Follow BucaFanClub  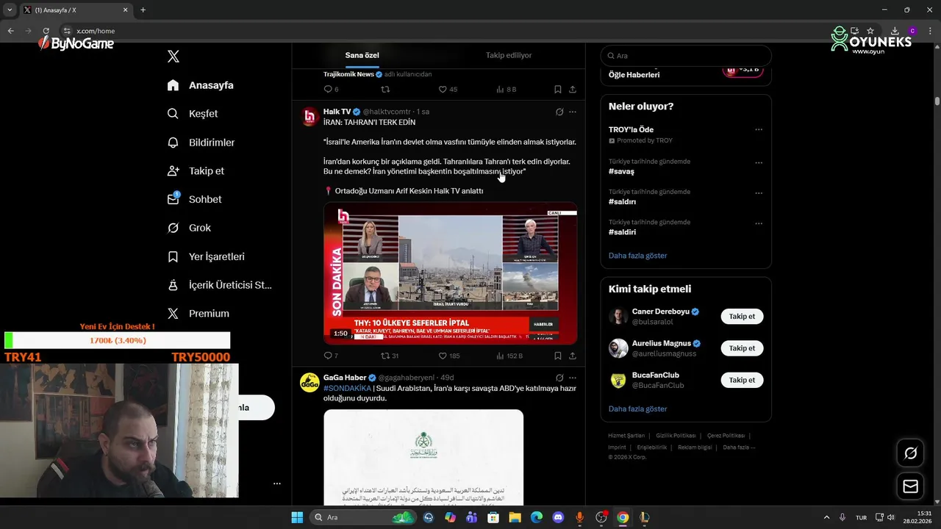(742, 380)
